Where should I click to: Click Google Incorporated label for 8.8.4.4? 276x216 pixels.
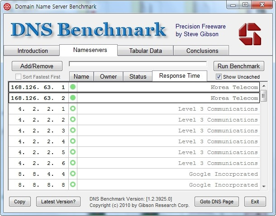pyautogui.click(x=224, y=174)
